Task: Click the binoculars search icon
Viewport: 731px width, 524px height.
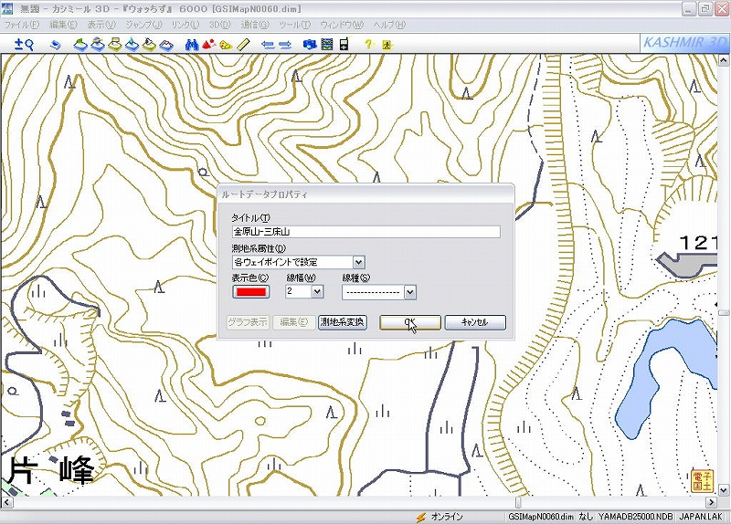Action: [x=192, y=45]
